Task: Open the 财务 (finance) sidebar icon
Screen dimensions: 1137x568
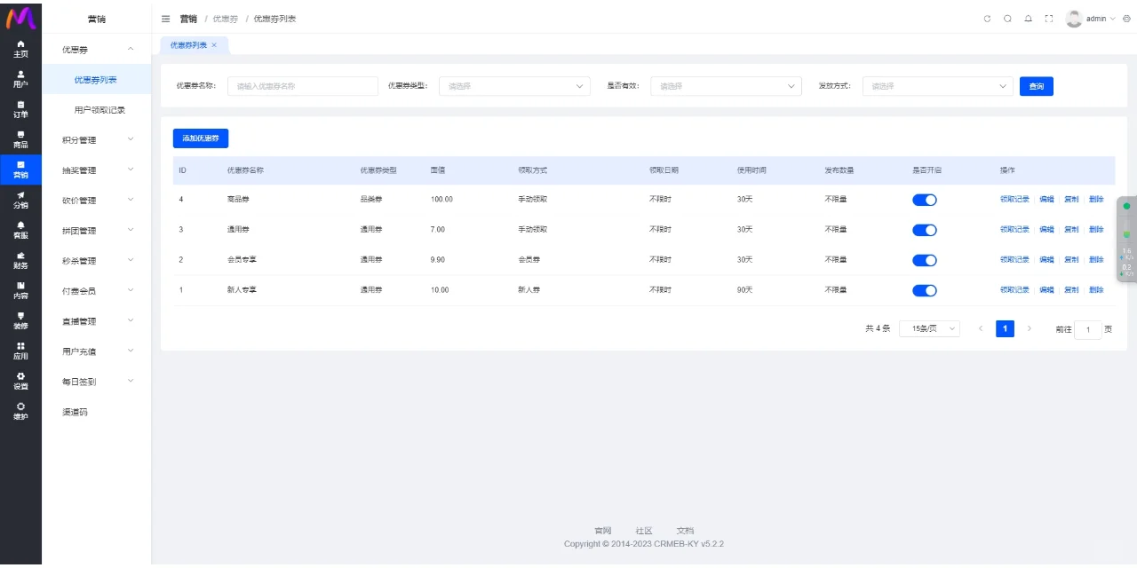Action: [x=20, y=260]
